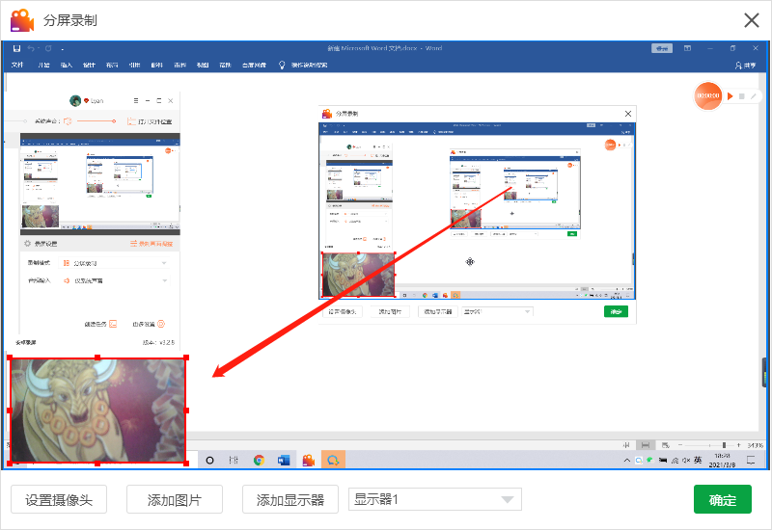This screenshot has height=530, width=772.
Task: Click the 添加图片 button
Action: pos(175,499)
